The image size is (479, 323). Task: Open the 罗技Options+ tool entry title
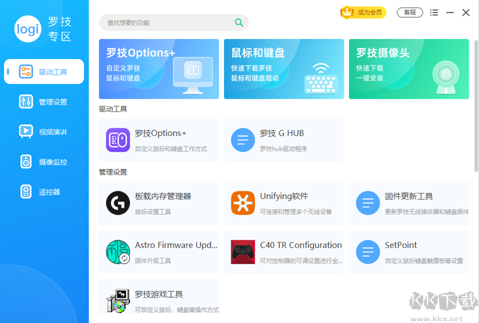tap(160, 134)
